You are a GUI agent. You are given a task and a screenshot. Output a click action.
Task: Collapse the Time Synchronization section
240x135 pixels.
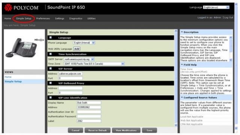[x=51, y=54]
